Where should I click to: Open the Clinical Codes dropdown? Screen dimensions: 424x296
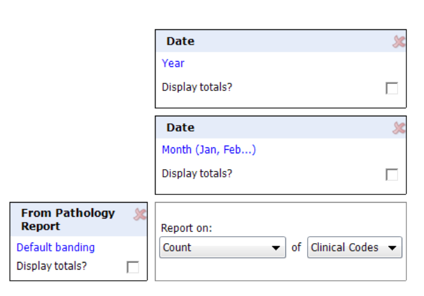[355, 247]
